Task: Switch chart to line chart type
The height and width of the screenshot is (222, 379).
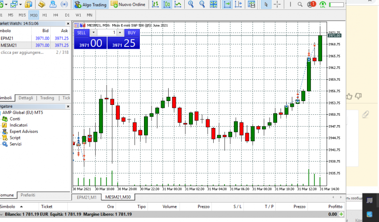Action: pyautogui.click(x=178, y=4)
